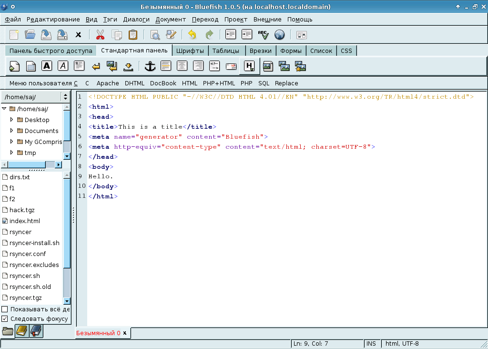This screenshot has height=349, width=488.
Task: Open the Документ menu
Action: (170, 20)
